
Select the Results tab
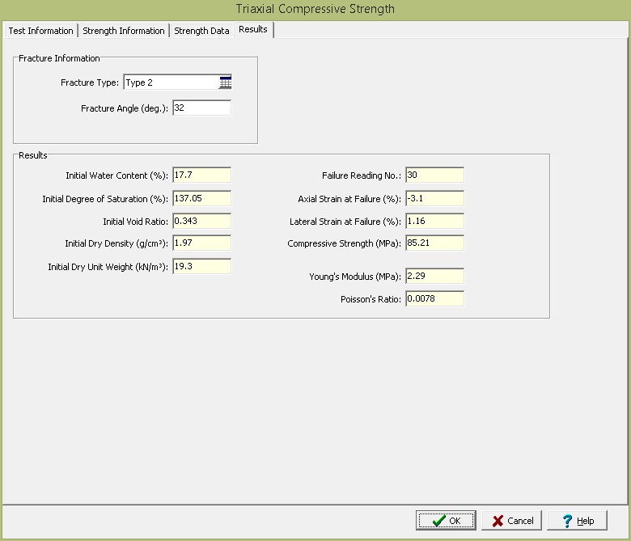253,30
